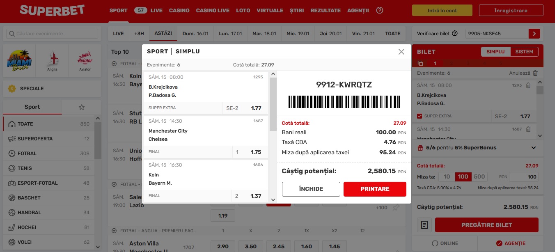Select the HANDBAL icon
Image resolution: width=557 pixels, height=252 pixels.
(x=11, y=213)
